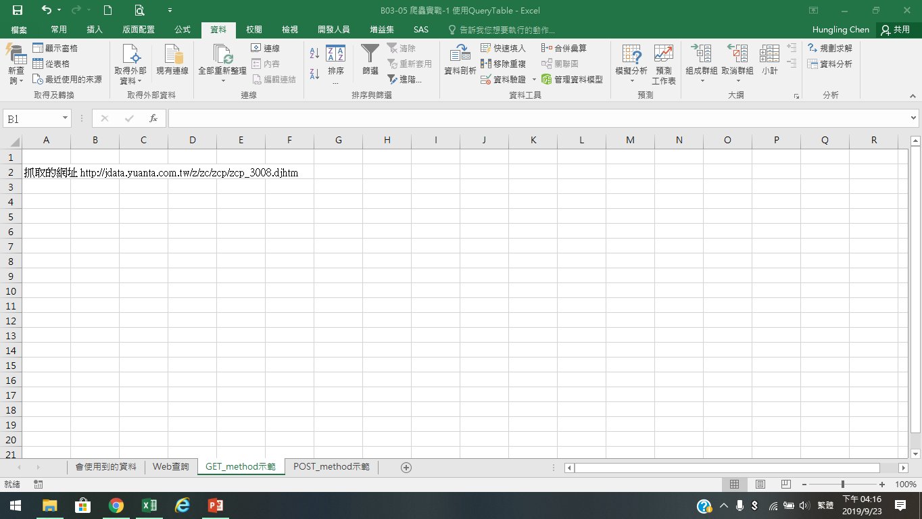
Task: Toggle the Filter (篩選) funnel
Action: click(370, 59)
